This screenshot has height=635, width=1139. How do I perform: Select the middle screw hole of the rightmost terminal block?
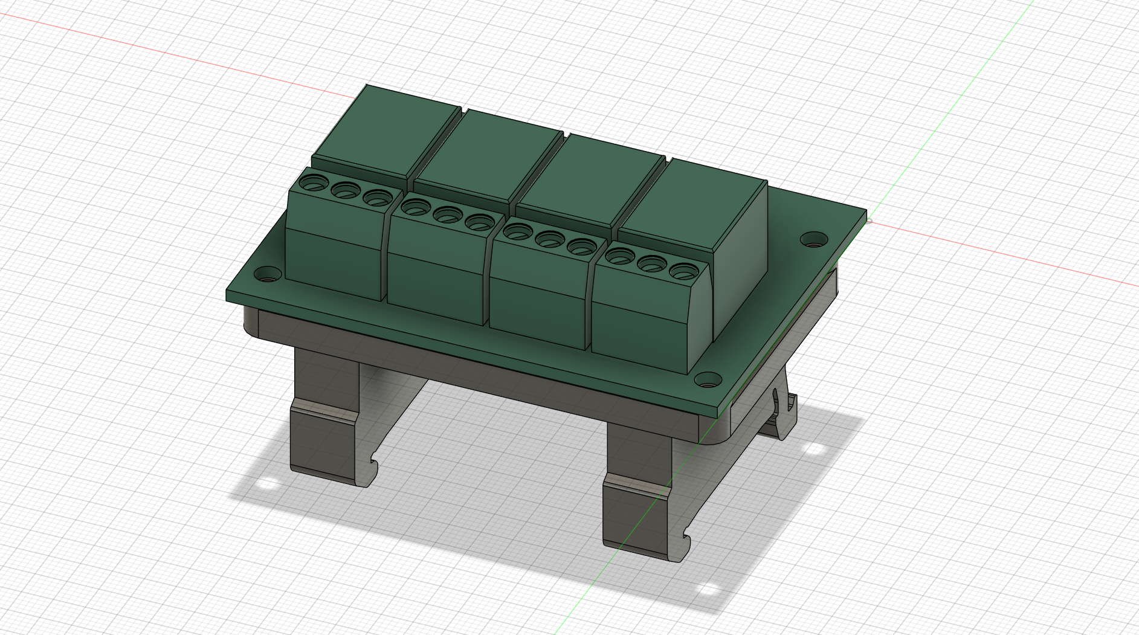(x=651, y=263)
